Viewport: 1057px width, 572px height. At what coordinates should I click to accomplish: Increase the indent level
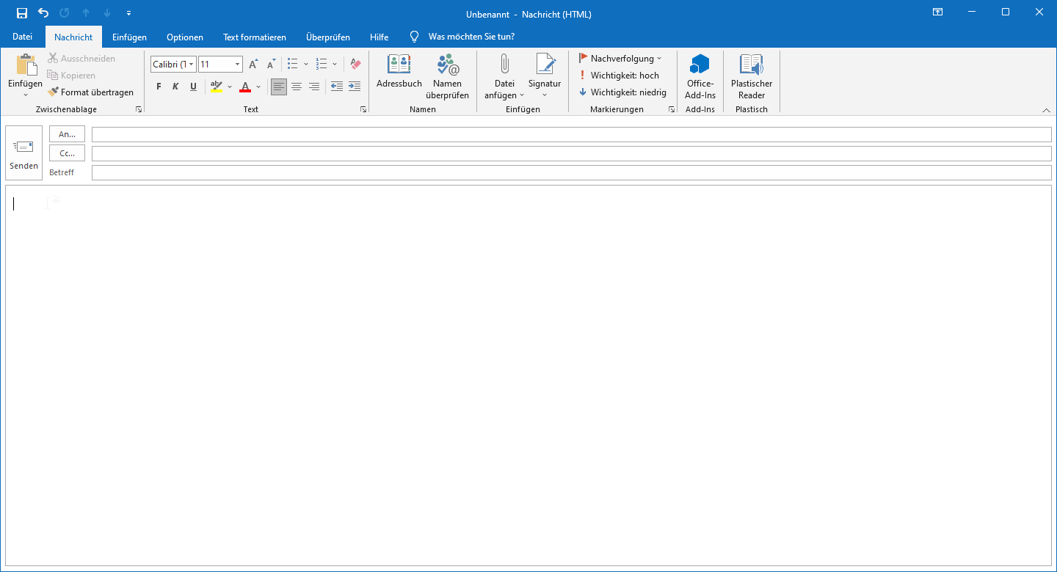(x=355, y=87)
